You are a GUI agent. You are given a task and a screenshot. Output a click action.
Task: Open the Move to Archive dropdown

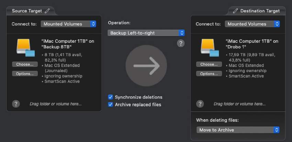point(238,130)
